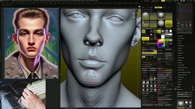Toggle the >X< symmetry axis
Screen dimensions: 195x109
click(144, 57)
